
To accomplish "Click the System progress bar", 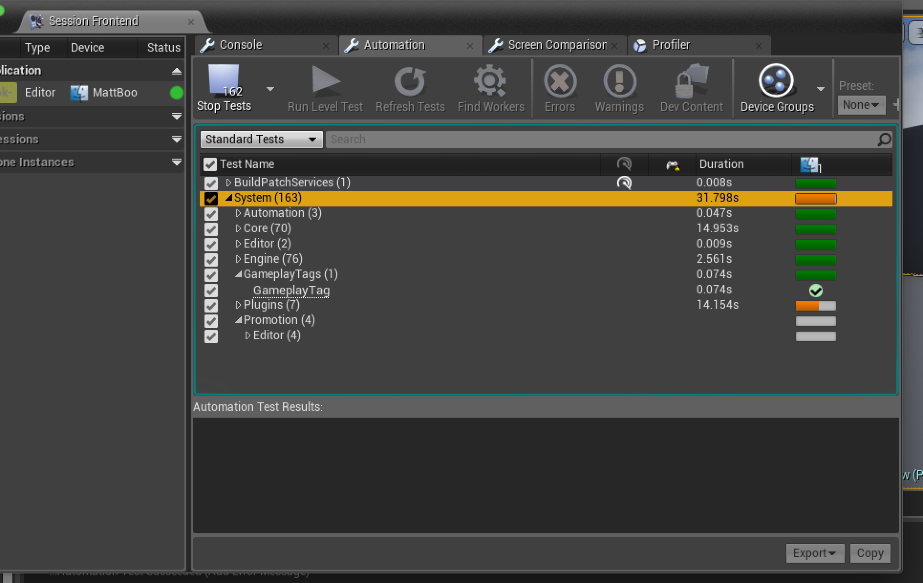I will [x=816, y=199].
